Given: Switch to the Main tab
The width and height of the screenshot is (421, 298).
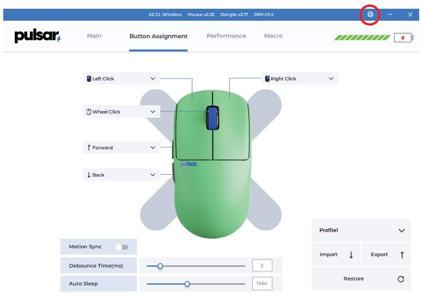Looking at the screenshot, I should point(94,36).
